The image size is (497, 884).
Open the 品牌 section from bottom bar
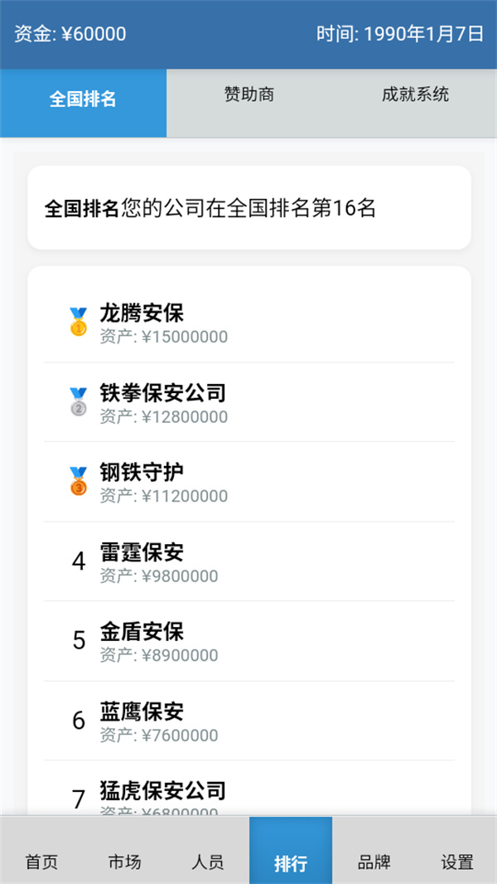tap(374, 862)
